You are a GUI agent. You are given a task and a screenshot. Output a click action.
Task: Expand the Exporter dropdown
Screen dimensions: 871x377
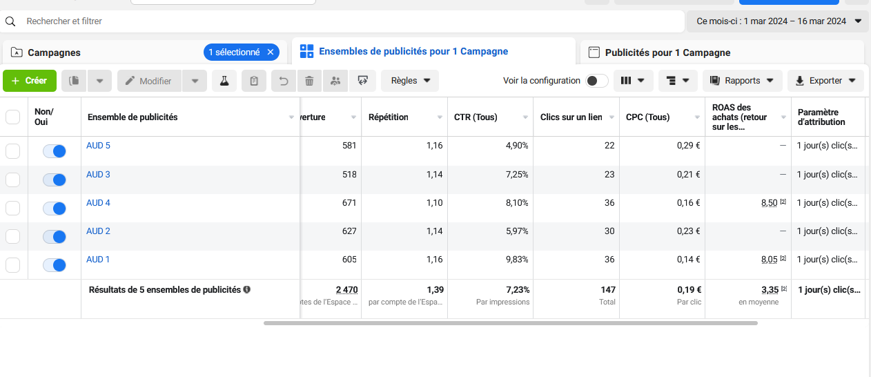pyautogui.click(x=825, y=81)
